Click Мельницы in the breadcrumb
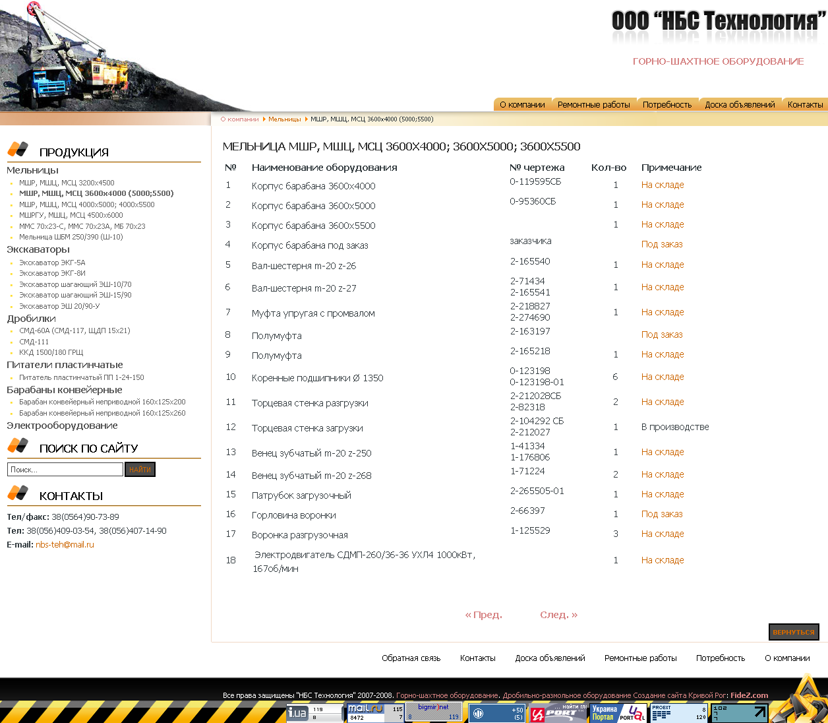 click(x=285, y=119)
